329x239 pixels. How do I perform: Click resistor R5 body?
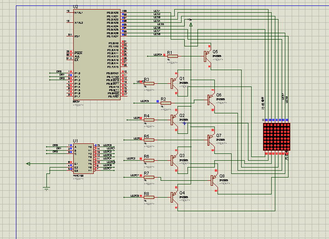[149, 140]
